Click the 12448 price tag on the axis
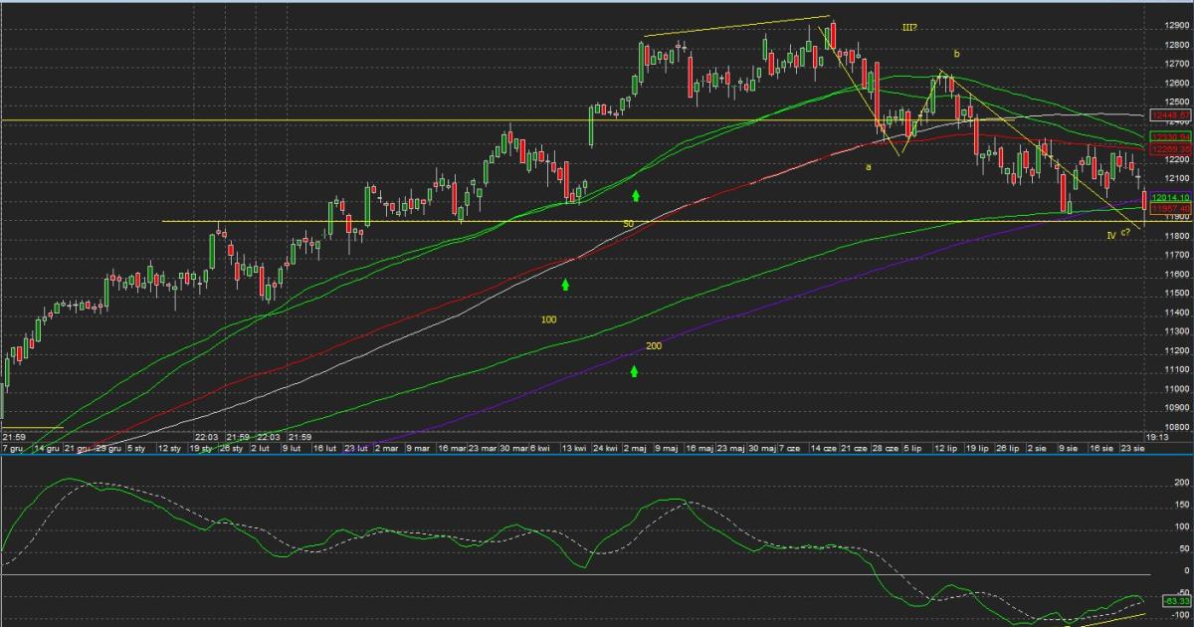The image size is (1194, 627). (x=1171, y=115)
